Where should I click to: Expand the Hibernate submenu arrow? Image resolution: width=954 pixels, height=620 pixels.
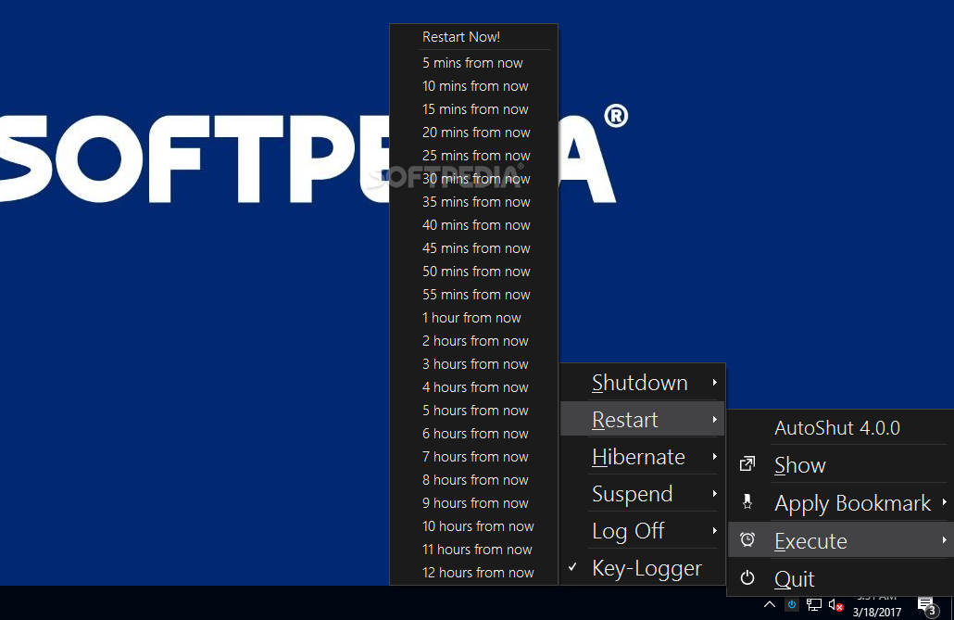(x=715, y=457)
